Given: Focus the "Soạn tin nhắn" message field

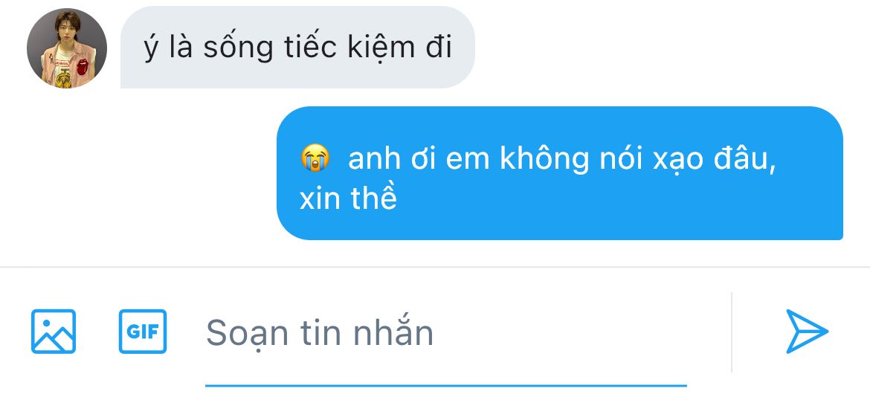Looking at the screenshot, I should 446,332.
